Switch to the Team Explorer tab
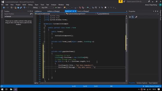The image size is (162, 91). click(x=153, y=83)
